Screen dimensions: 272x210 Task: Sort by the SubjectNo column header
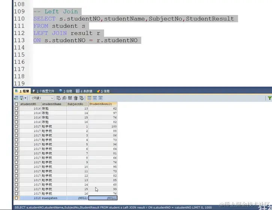78,104
